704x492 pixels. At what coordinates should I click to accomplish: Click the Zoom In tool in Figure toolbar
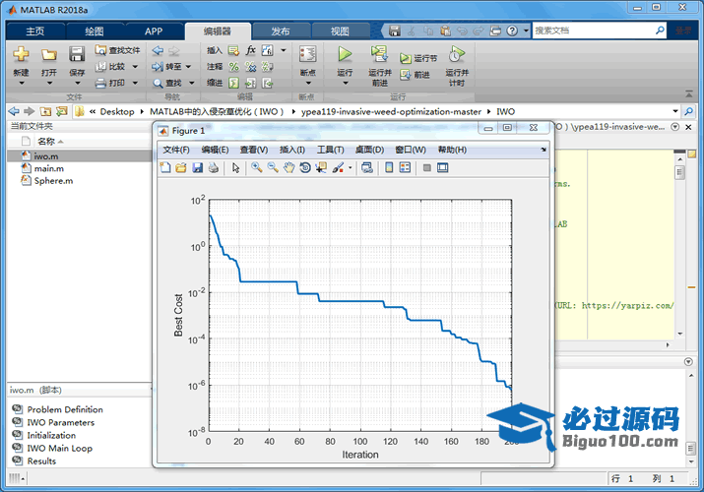pyautogui.click(x=256, y=168)
